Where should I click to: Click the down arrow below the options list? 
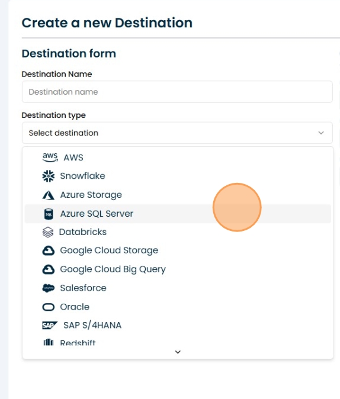[178, 352]
